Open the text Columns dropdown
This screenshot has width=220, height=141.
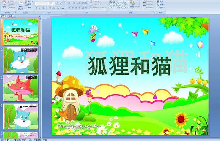(87, 8)
